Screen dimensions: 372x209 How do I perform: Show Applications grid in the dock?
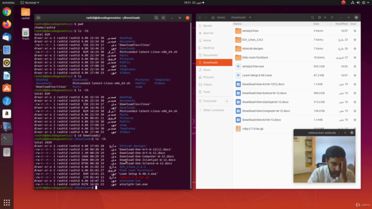(6, 203)
